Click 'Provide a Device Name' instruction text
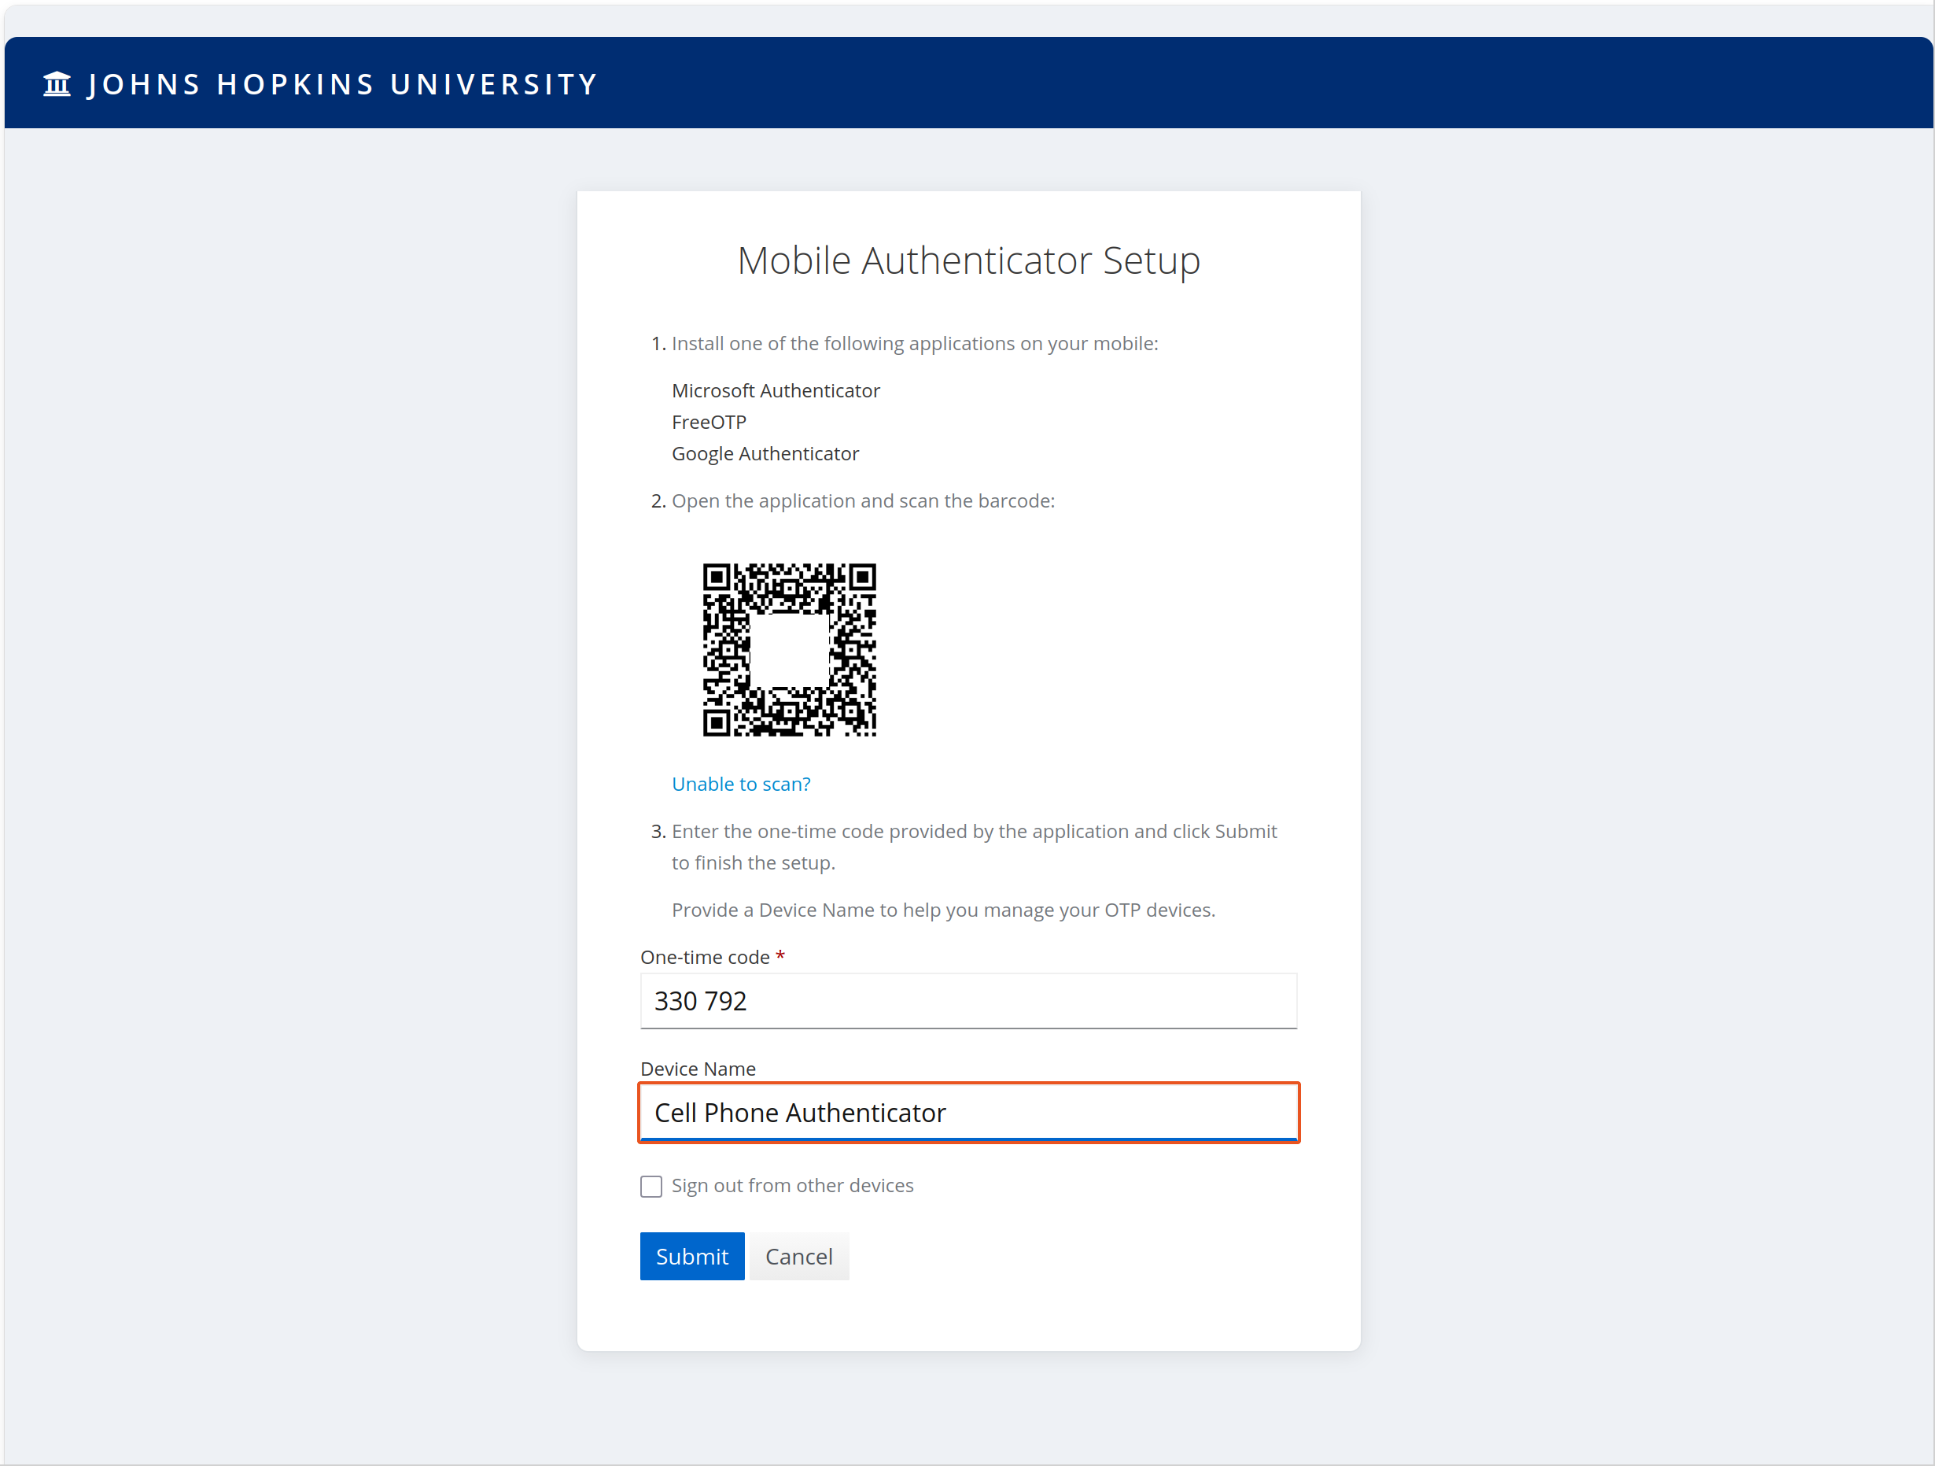1935x1466 pixels. click(943, 910)
